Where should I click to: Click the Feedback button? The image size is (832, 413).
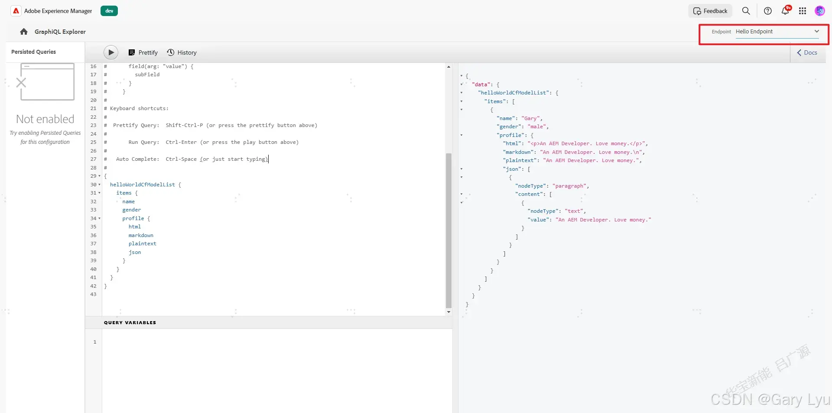(x=710, y=11)
